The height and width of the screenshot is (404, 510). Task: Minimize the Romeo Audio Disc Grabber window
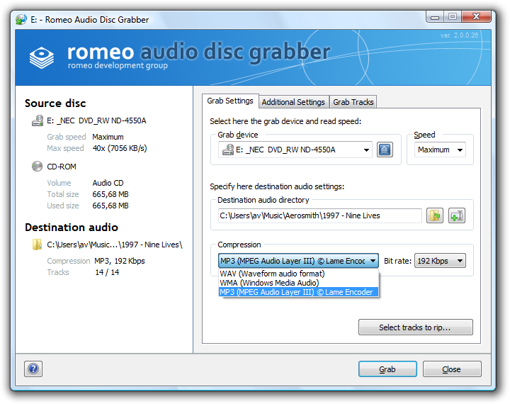435,17
